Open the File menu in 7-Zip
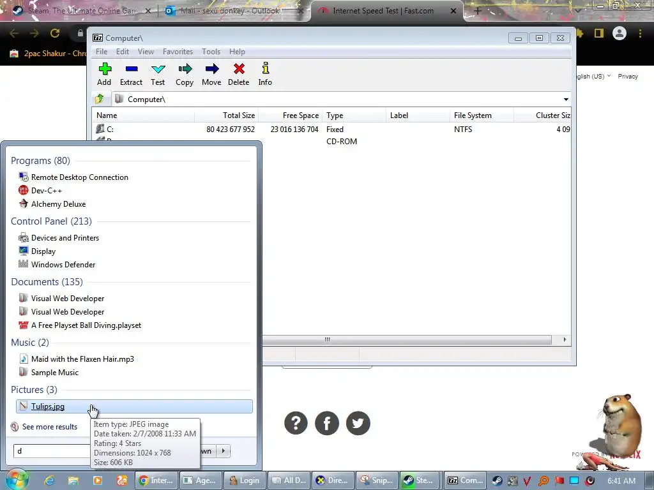Viewport: 654px width, 490px height. (102, 52)
